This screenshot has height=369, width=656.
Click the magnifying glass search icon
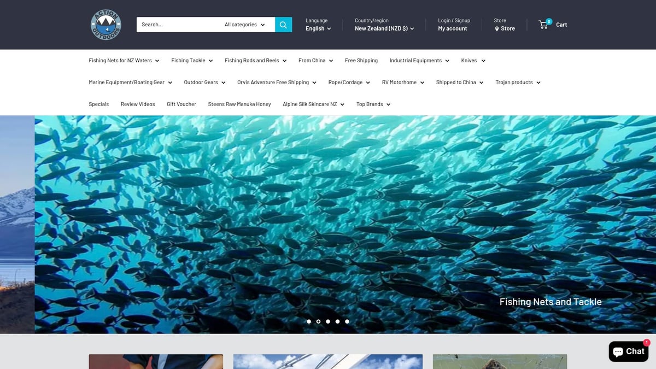tap(283, 24)
